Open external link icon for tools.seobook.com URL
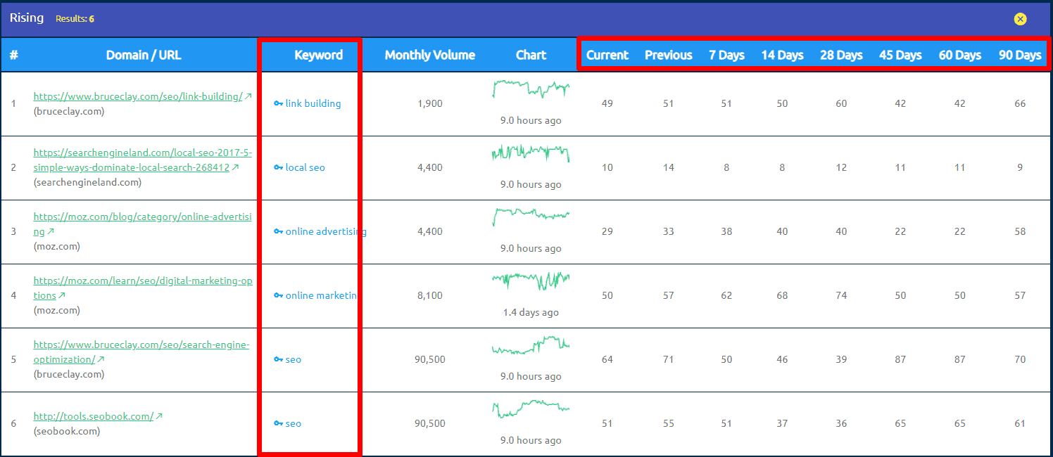The image size is (1053, 457). 159,416
